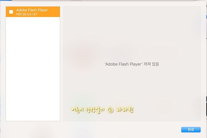Click the empty gray detail pane above status text
The height and width of the screenshot is (138, 207).
[132, 33]
